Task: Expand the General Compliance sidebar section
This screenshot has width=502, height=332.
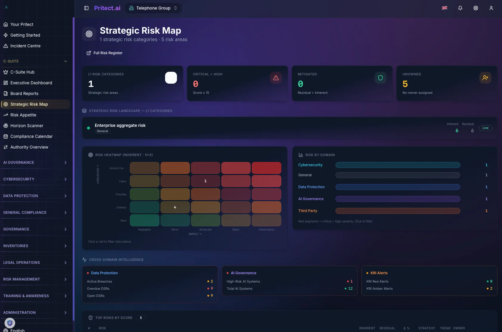Action: click(35, 213)
